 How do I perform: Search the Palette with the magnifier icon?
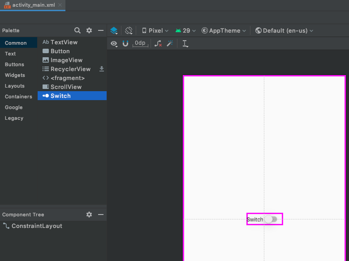[x=77, y=30]
